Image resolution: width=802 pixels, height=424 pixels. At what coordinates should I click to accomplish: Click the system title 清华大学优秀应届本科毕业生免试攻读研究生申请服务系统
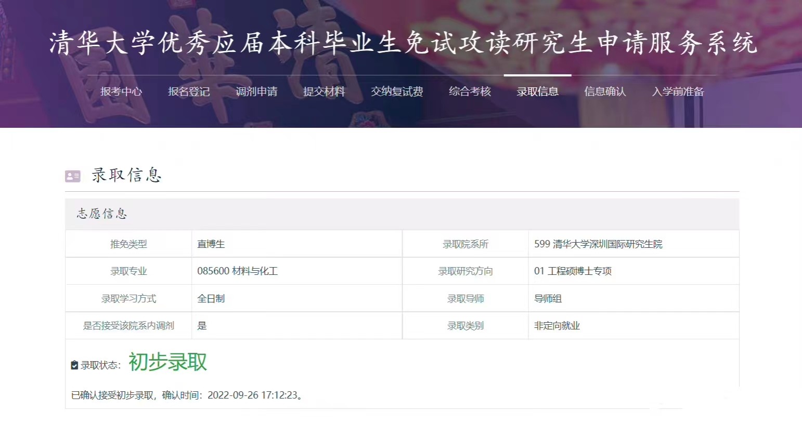coord(403,43)
